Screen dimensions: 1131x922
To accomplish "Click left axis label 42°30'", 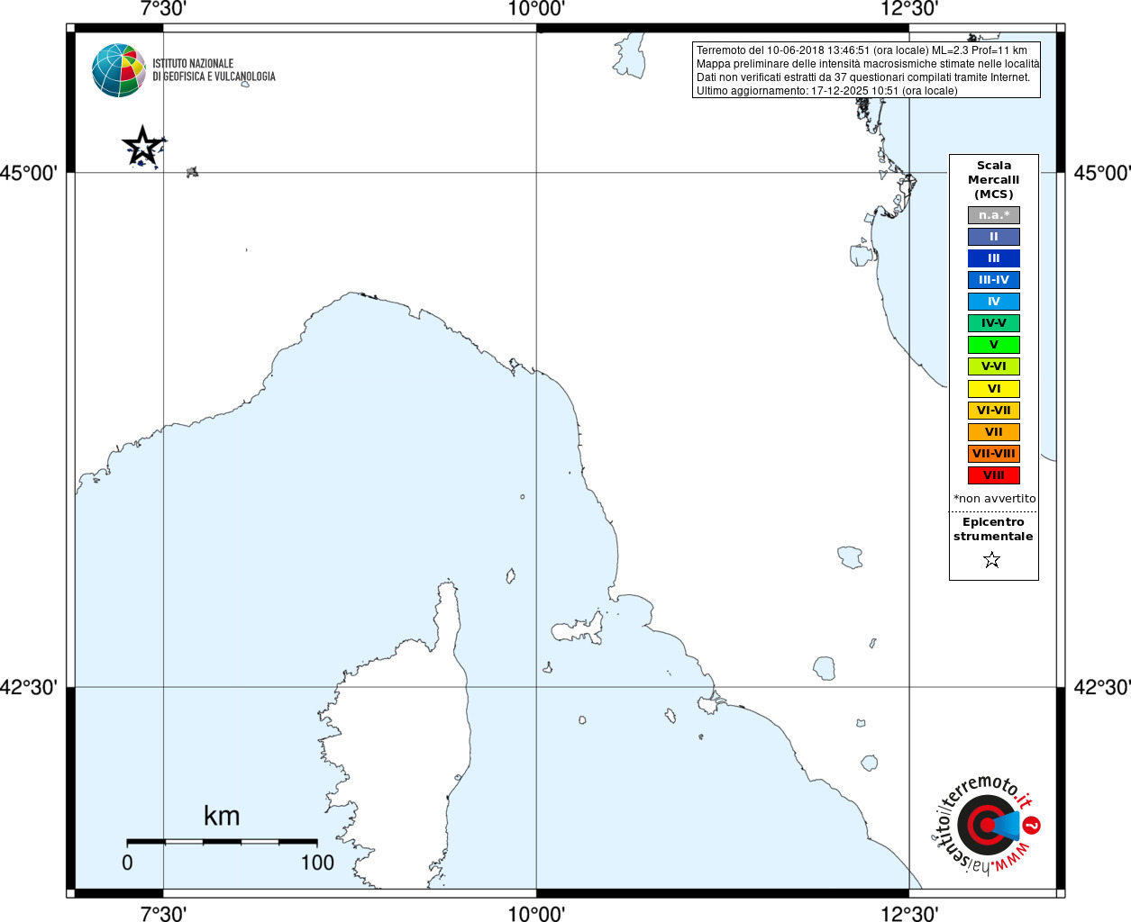I will coord(29,688).
